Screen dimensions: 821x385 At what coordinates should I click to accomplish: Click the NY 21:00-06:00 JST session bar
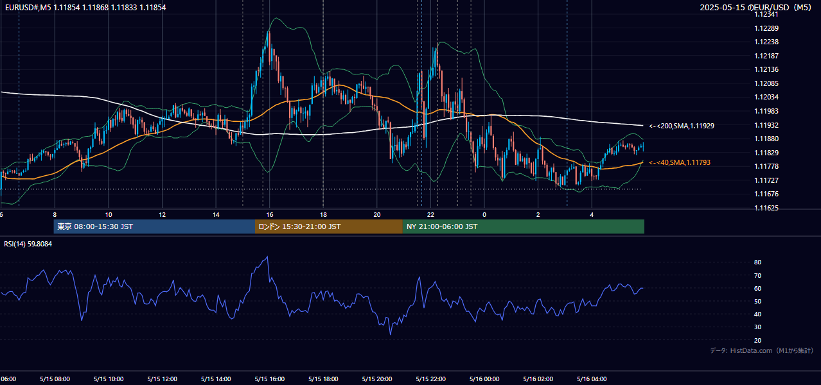pos(524,227)
